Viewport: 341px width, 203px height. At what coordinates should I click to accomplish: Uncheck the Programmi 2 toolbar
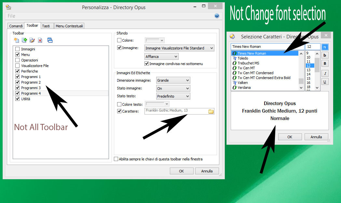(17, 82)
